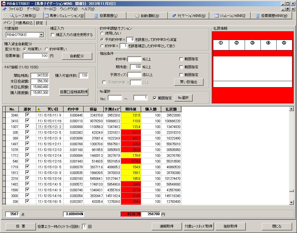Screen dimensions: 297x233
Task: Select 的中率買い radio button
Action: 46,49
